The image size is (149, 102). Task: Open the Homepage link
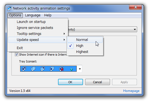[131, 91]
